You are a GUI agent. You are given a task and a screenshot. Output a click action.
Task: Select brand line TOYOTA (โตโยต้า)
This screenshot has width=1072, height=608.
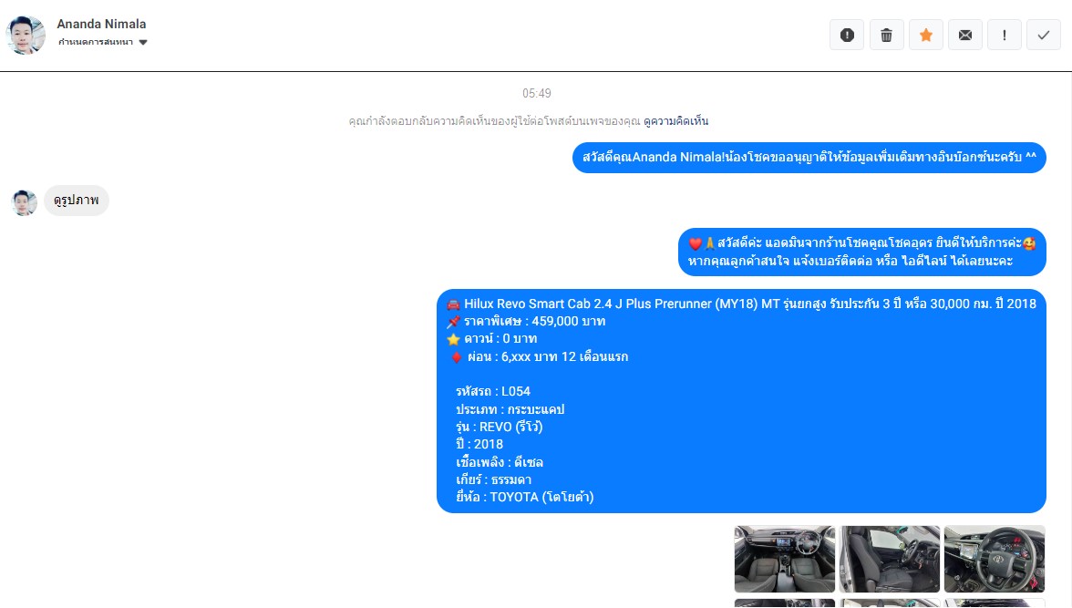pyautogui.click(x=524, y=497)
